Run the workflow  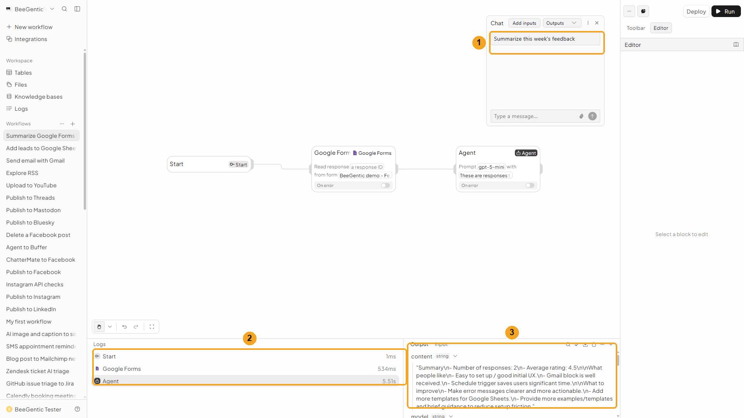[726, 11]
